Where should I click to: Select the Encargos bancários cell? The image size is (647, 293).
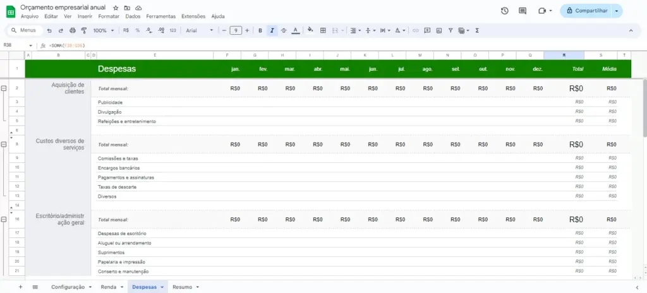pos(155,168)
